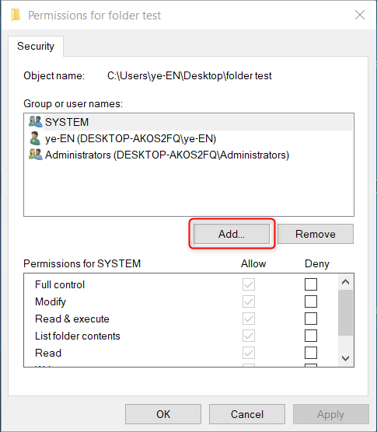Click the permissions list scroll down arrow

coord(346,358)
